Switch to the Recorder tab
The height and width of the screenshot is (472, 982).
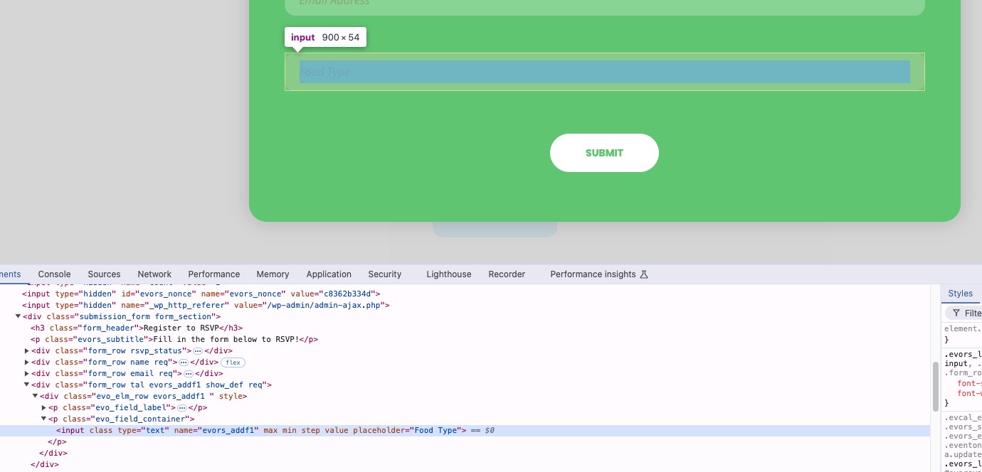tap(507, 274)
